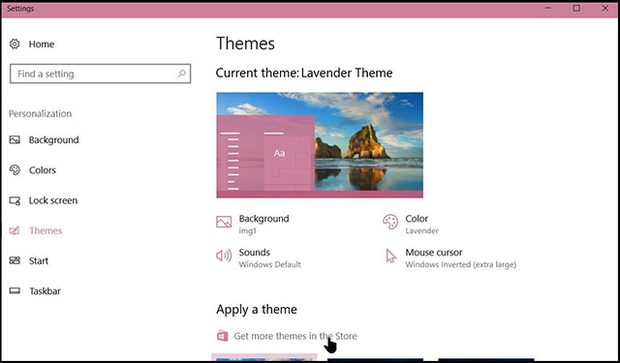
Task: Follow Get more themes in the Store link
Action: [x=295, y=336]
